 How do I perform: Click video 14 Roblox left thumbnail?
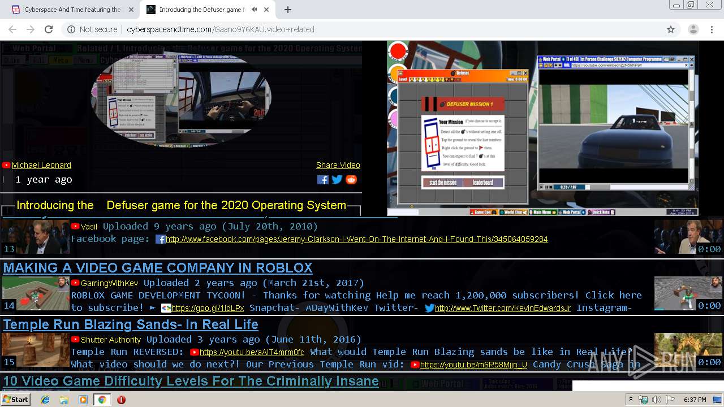(35, 293)
